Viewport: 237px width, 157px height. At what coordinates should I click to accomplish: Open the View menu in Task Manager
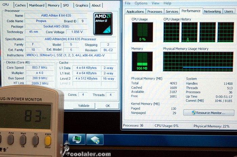(155, 3)
